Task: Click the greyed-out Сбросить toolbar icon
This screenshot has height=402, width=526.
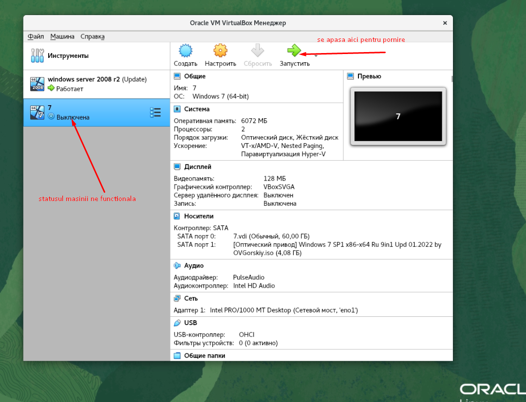Action: click(258, 51)
